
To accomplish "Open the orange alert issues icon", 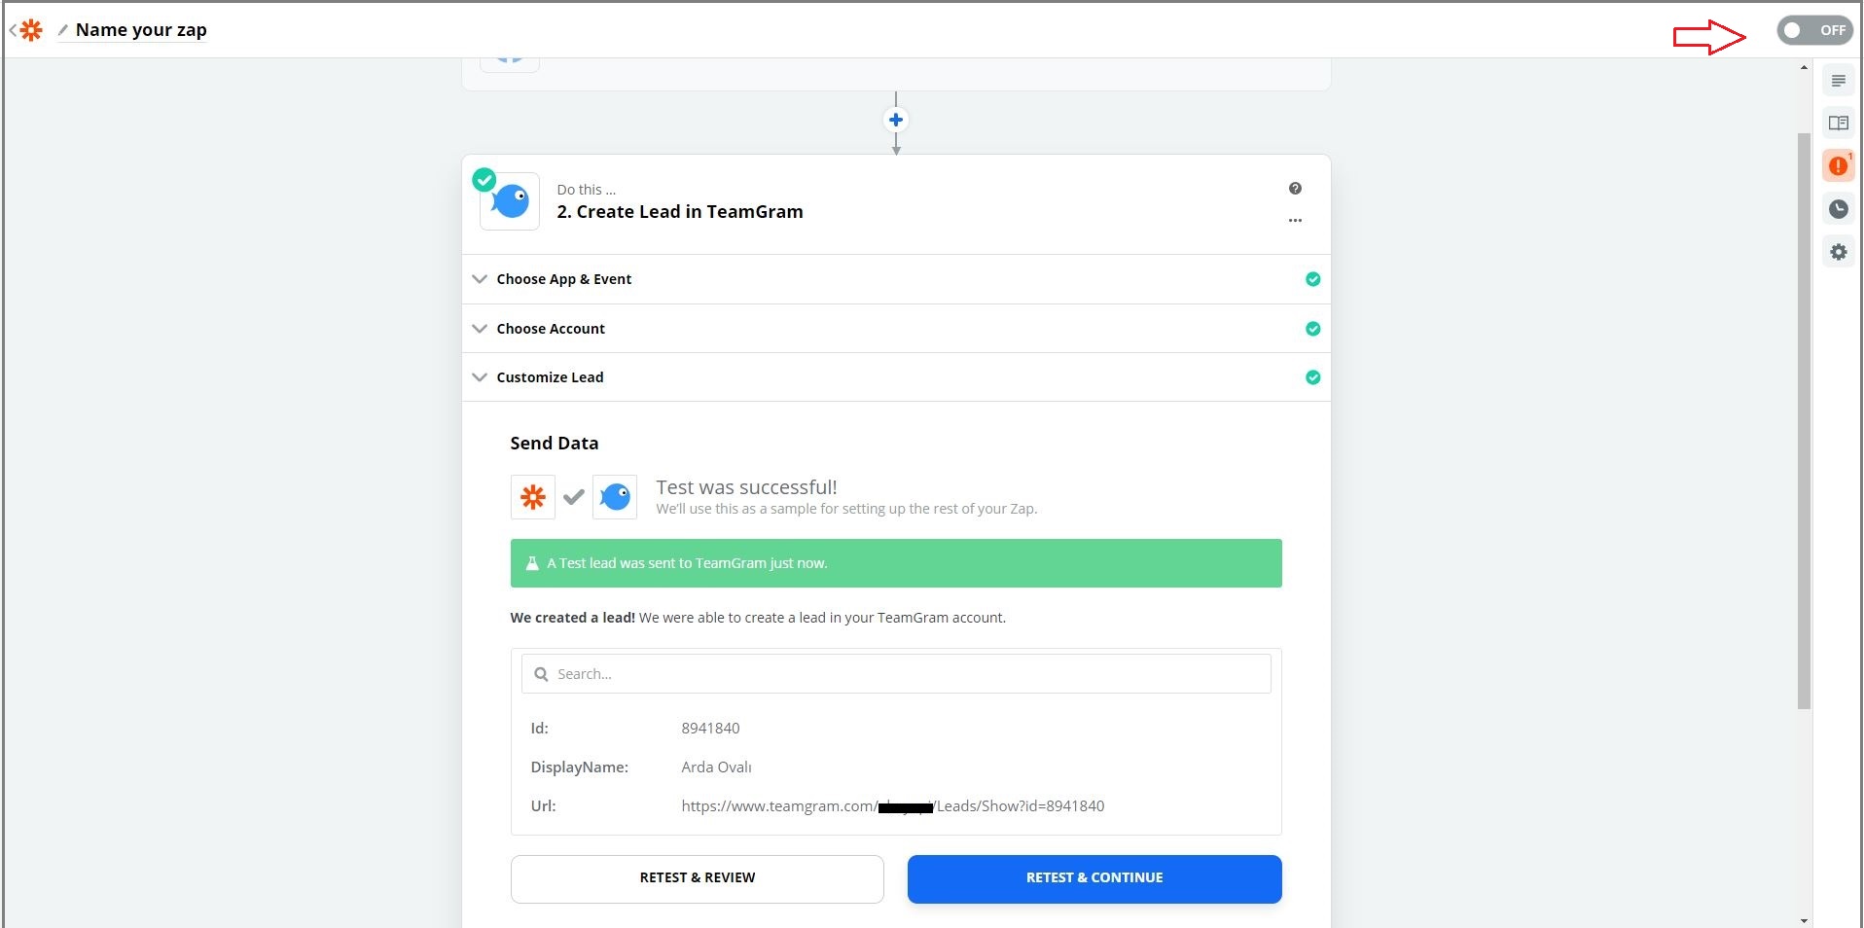I will (1838, 166).
